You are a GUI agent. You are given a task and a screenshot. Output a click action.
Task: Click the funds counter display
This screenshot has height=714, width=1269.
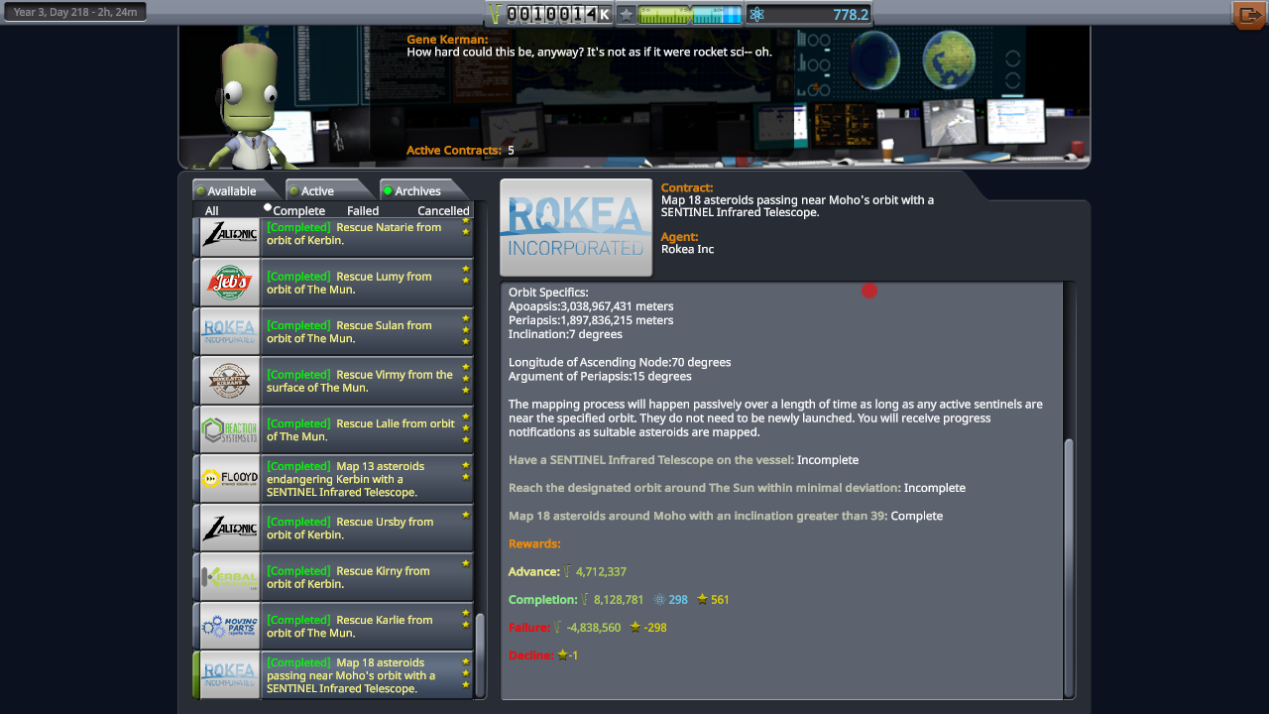(x=559, y=14)
